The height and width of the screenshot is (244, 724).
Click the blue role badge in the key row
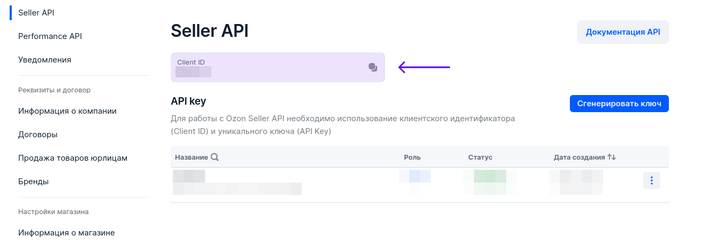[415, 177]
